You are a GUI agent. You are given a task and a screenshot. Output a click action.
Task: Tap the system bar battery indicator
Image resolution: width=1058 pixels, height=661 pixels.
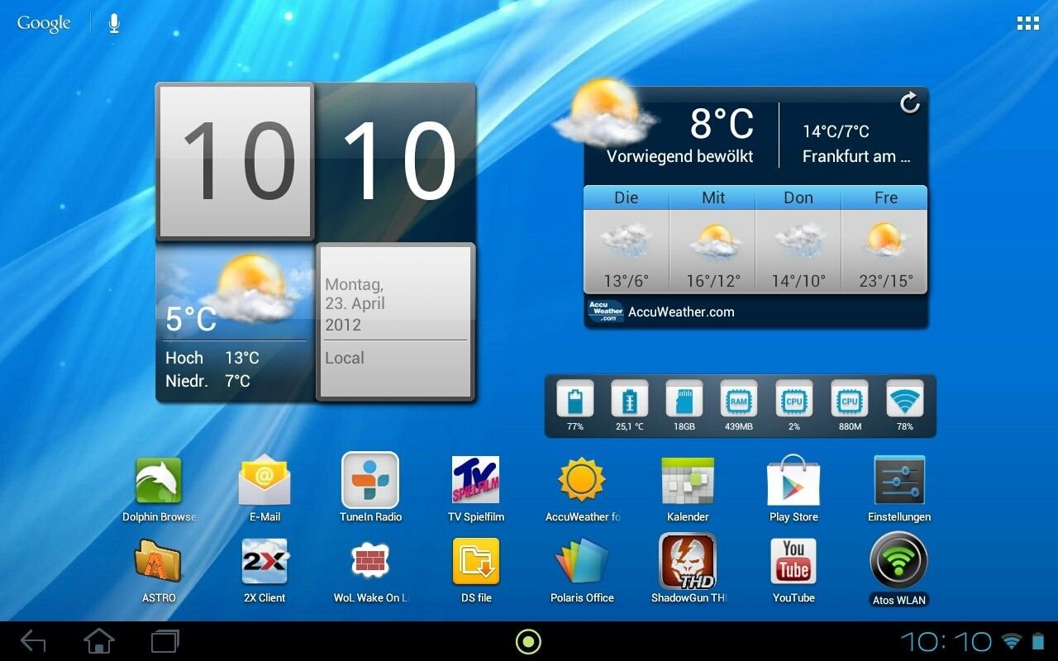click(1038, 641)
